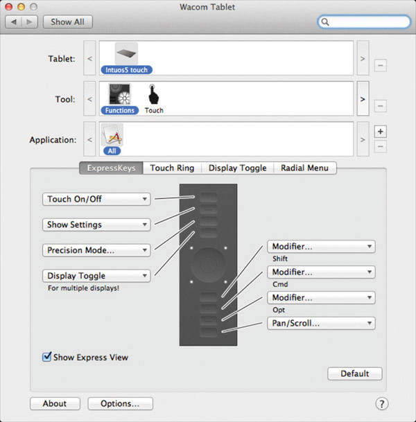Switch to the Touch Ring tab

(x=172, y=168)
